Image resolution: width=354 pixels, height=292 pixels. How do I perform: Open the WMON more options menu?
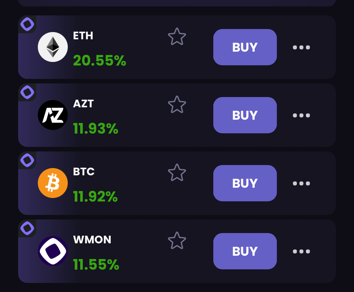click(x=301, y=251)
